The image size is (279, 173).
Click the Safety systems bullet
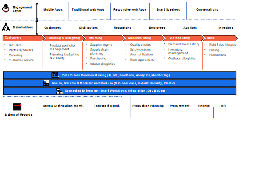coord(140,50)
